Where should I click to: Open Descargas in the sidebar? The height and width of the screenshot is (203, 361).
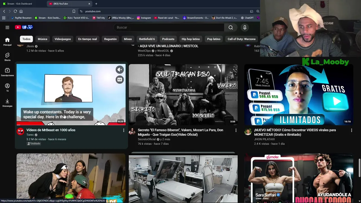pos(7,103)
